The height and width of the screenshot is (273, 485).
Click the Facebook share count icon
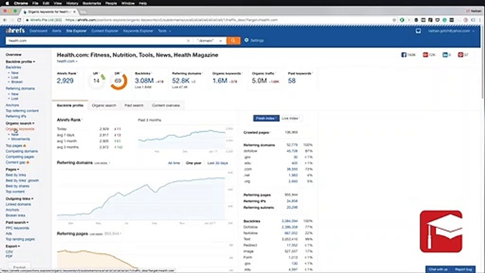coord(404,55)
